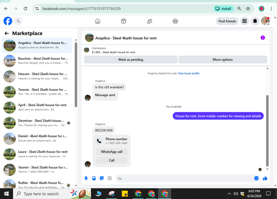Open the browser zoom magnifier icon
Image resolution: width=277 pixels, height=199 pixels.
pyautogui.click(x=239, y=9)
